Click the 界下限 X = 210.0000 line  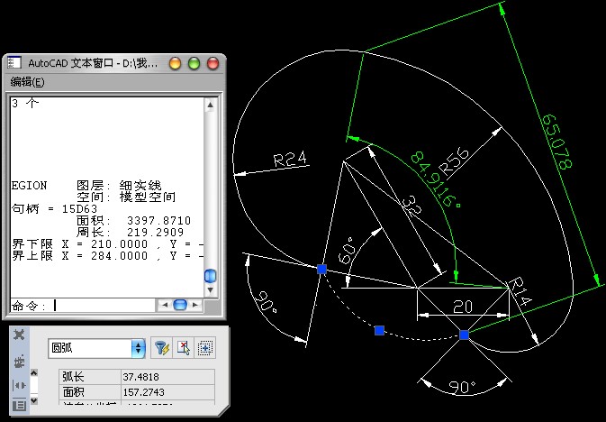[107, 244]
